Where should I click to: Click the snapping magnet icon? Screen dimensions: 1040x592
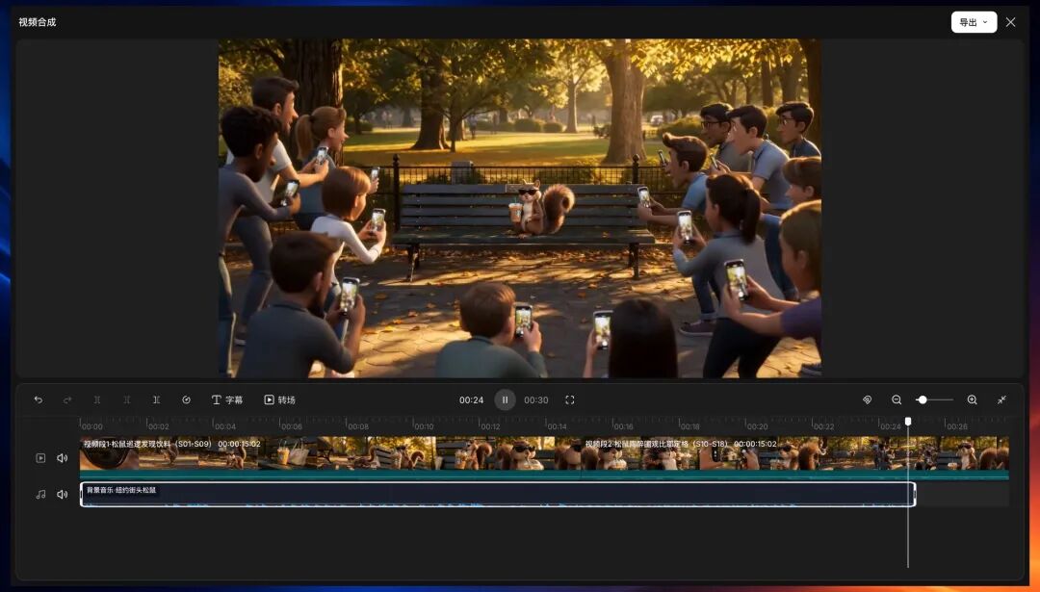[867, 399]
